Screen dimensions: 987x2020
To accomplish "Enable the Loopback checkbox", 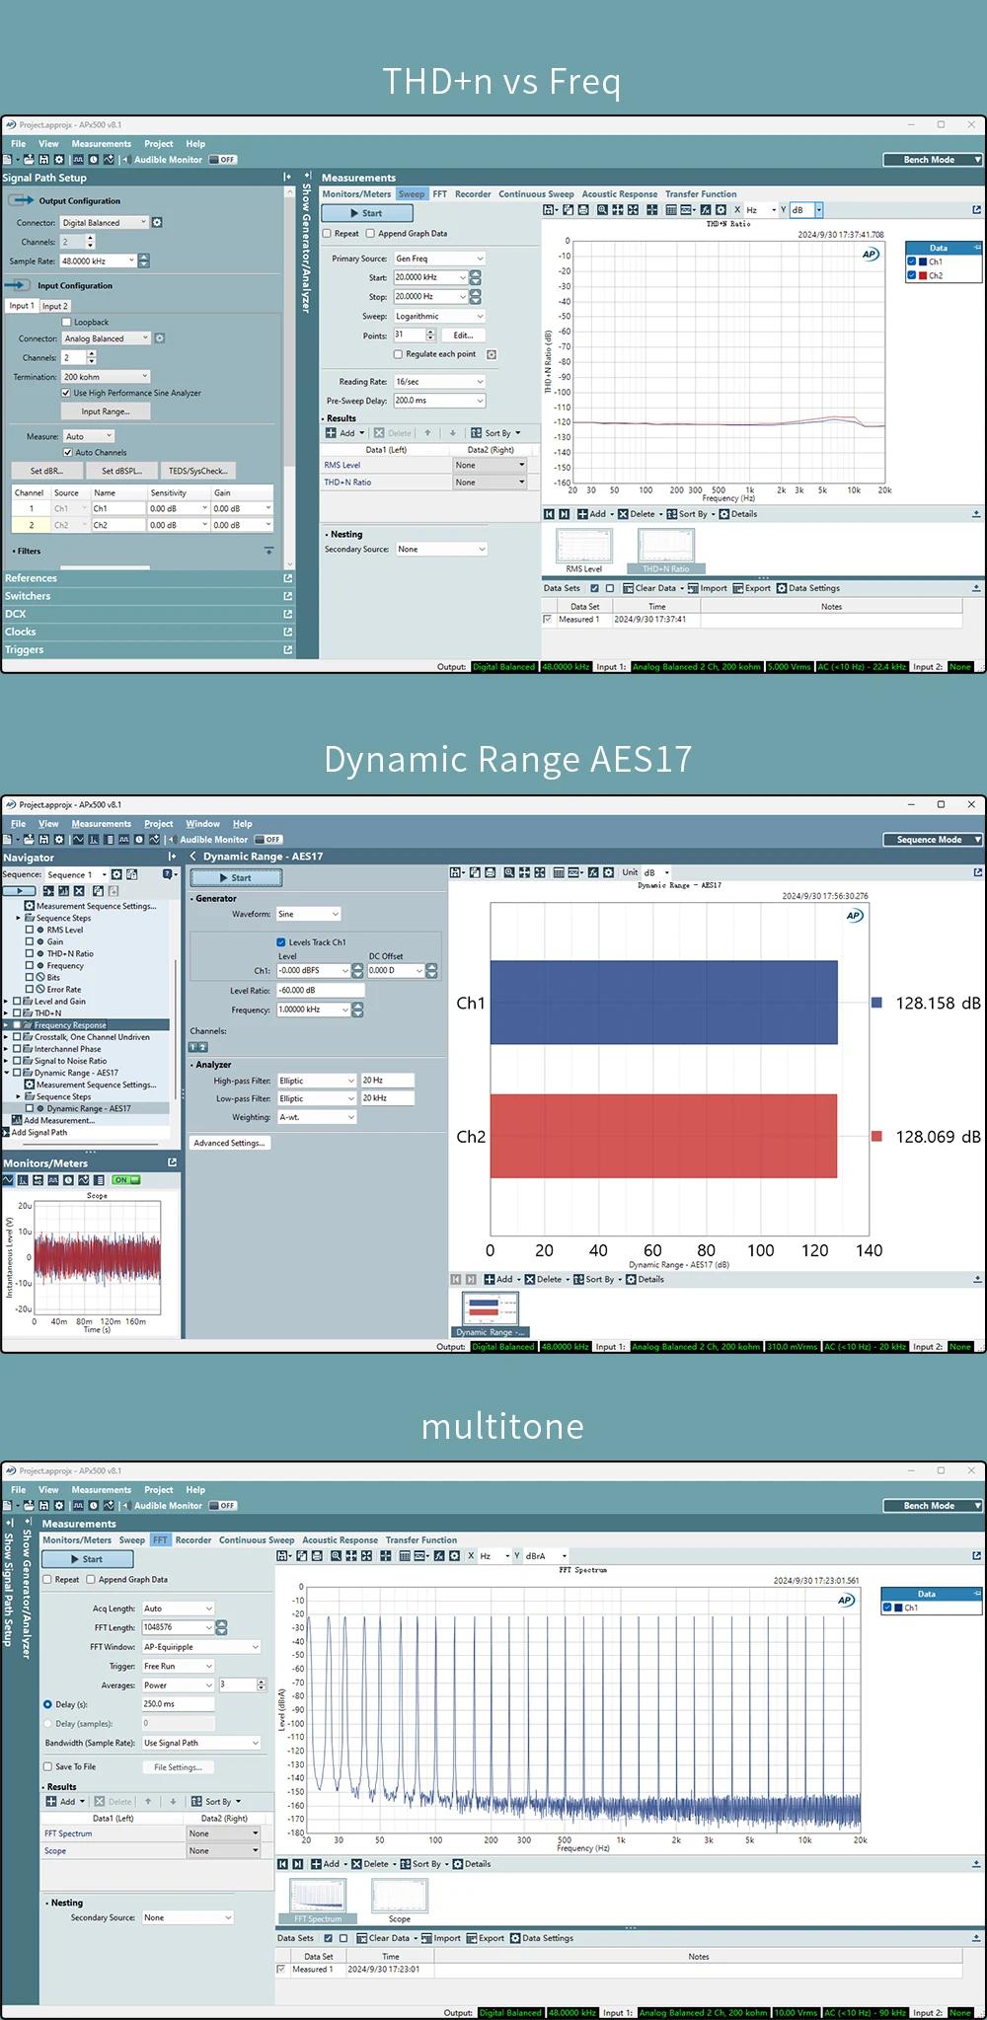I will click(x=67, y=322).
